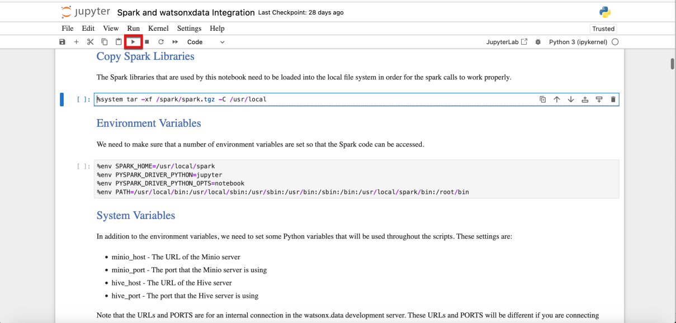Click into the %env SPARK_HOME code cell
Image resolution: width=676 pixels, height=323 pixels.
[x=356, y=179]
